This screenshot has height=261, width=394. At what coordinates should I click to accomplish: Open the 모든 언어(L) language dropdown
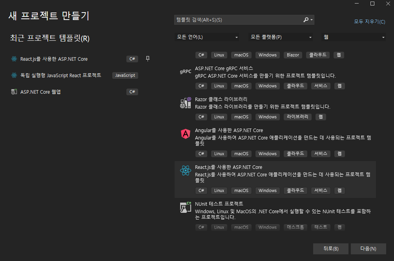click(207, 37)
